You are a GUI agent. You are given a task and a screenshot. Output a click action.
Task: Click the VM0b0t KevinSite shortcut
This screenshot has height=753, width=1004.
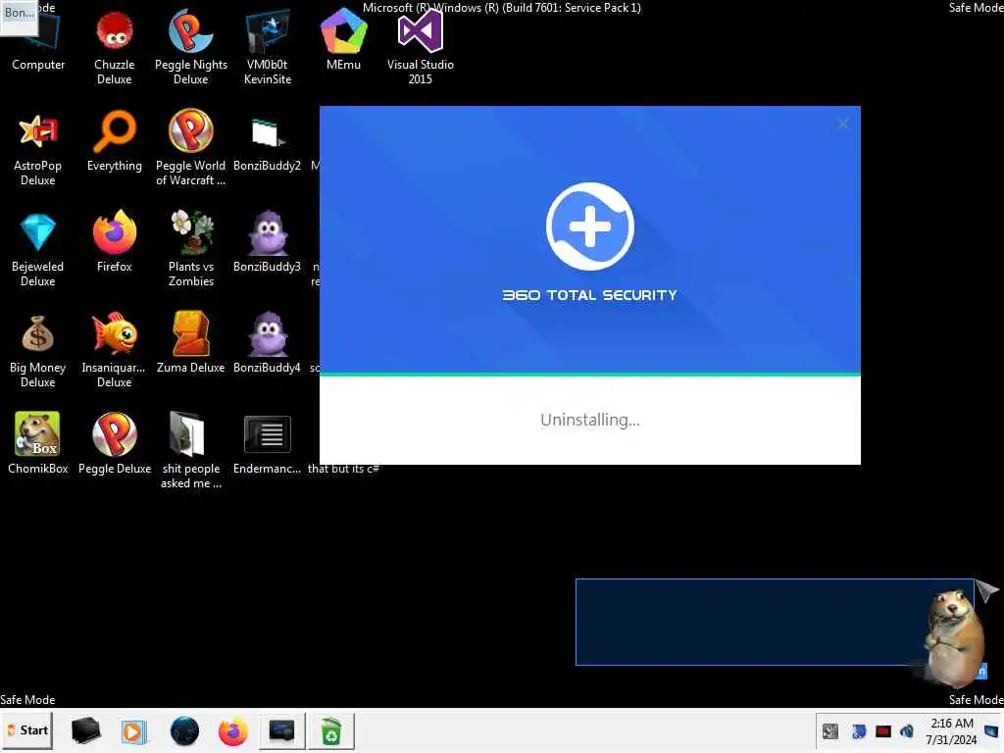tap(268, 50)
